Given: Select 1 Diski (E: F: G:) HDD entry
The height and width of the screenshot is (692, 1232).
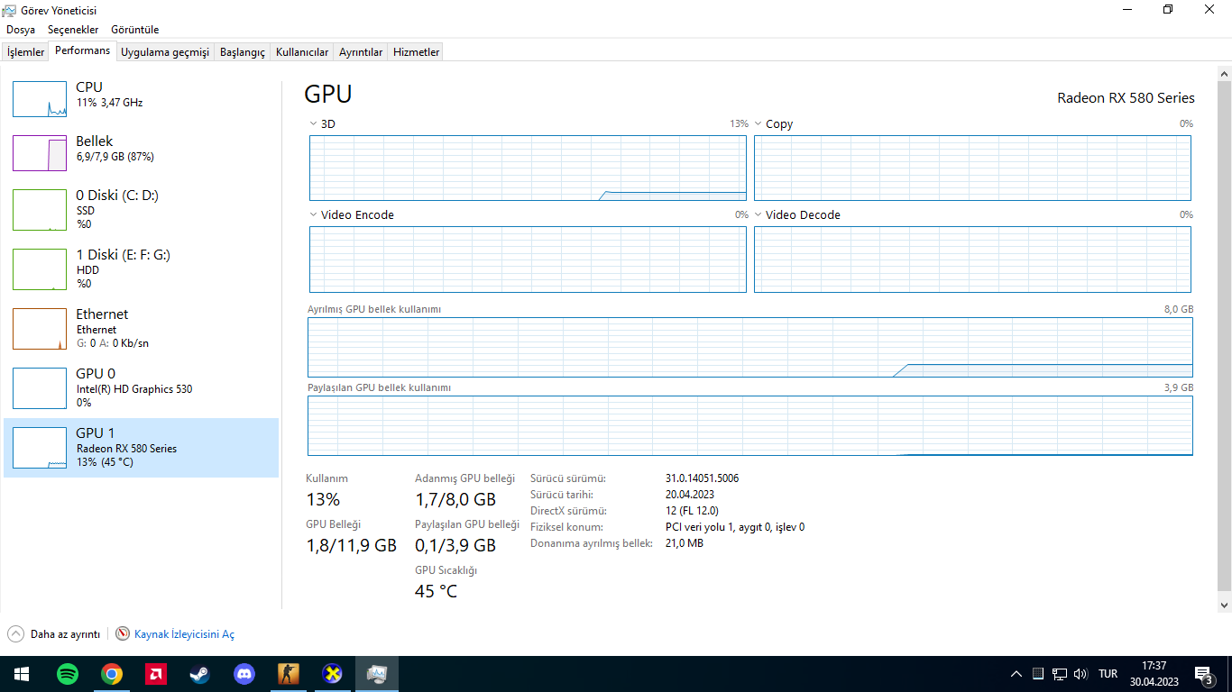Looking at the screenshot, I should (x=141, y=269).
